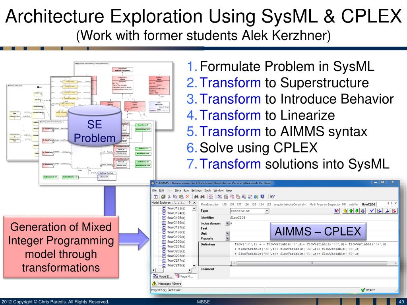Click the Comment field

[314, 271]
